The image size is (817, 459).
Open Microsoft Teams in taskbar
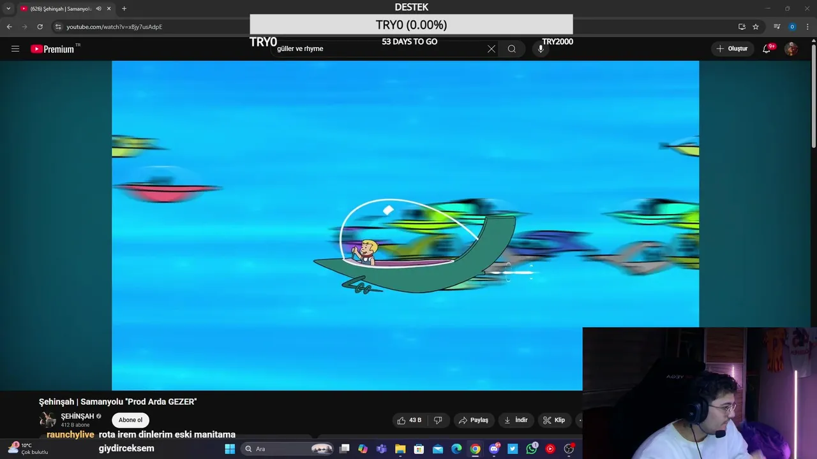[382, 449]
